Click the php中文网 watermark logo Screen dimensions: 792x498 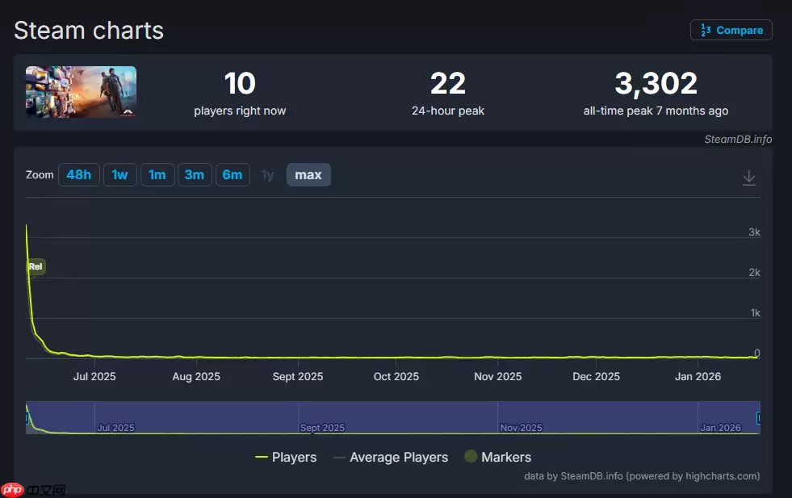pos(34,489)
